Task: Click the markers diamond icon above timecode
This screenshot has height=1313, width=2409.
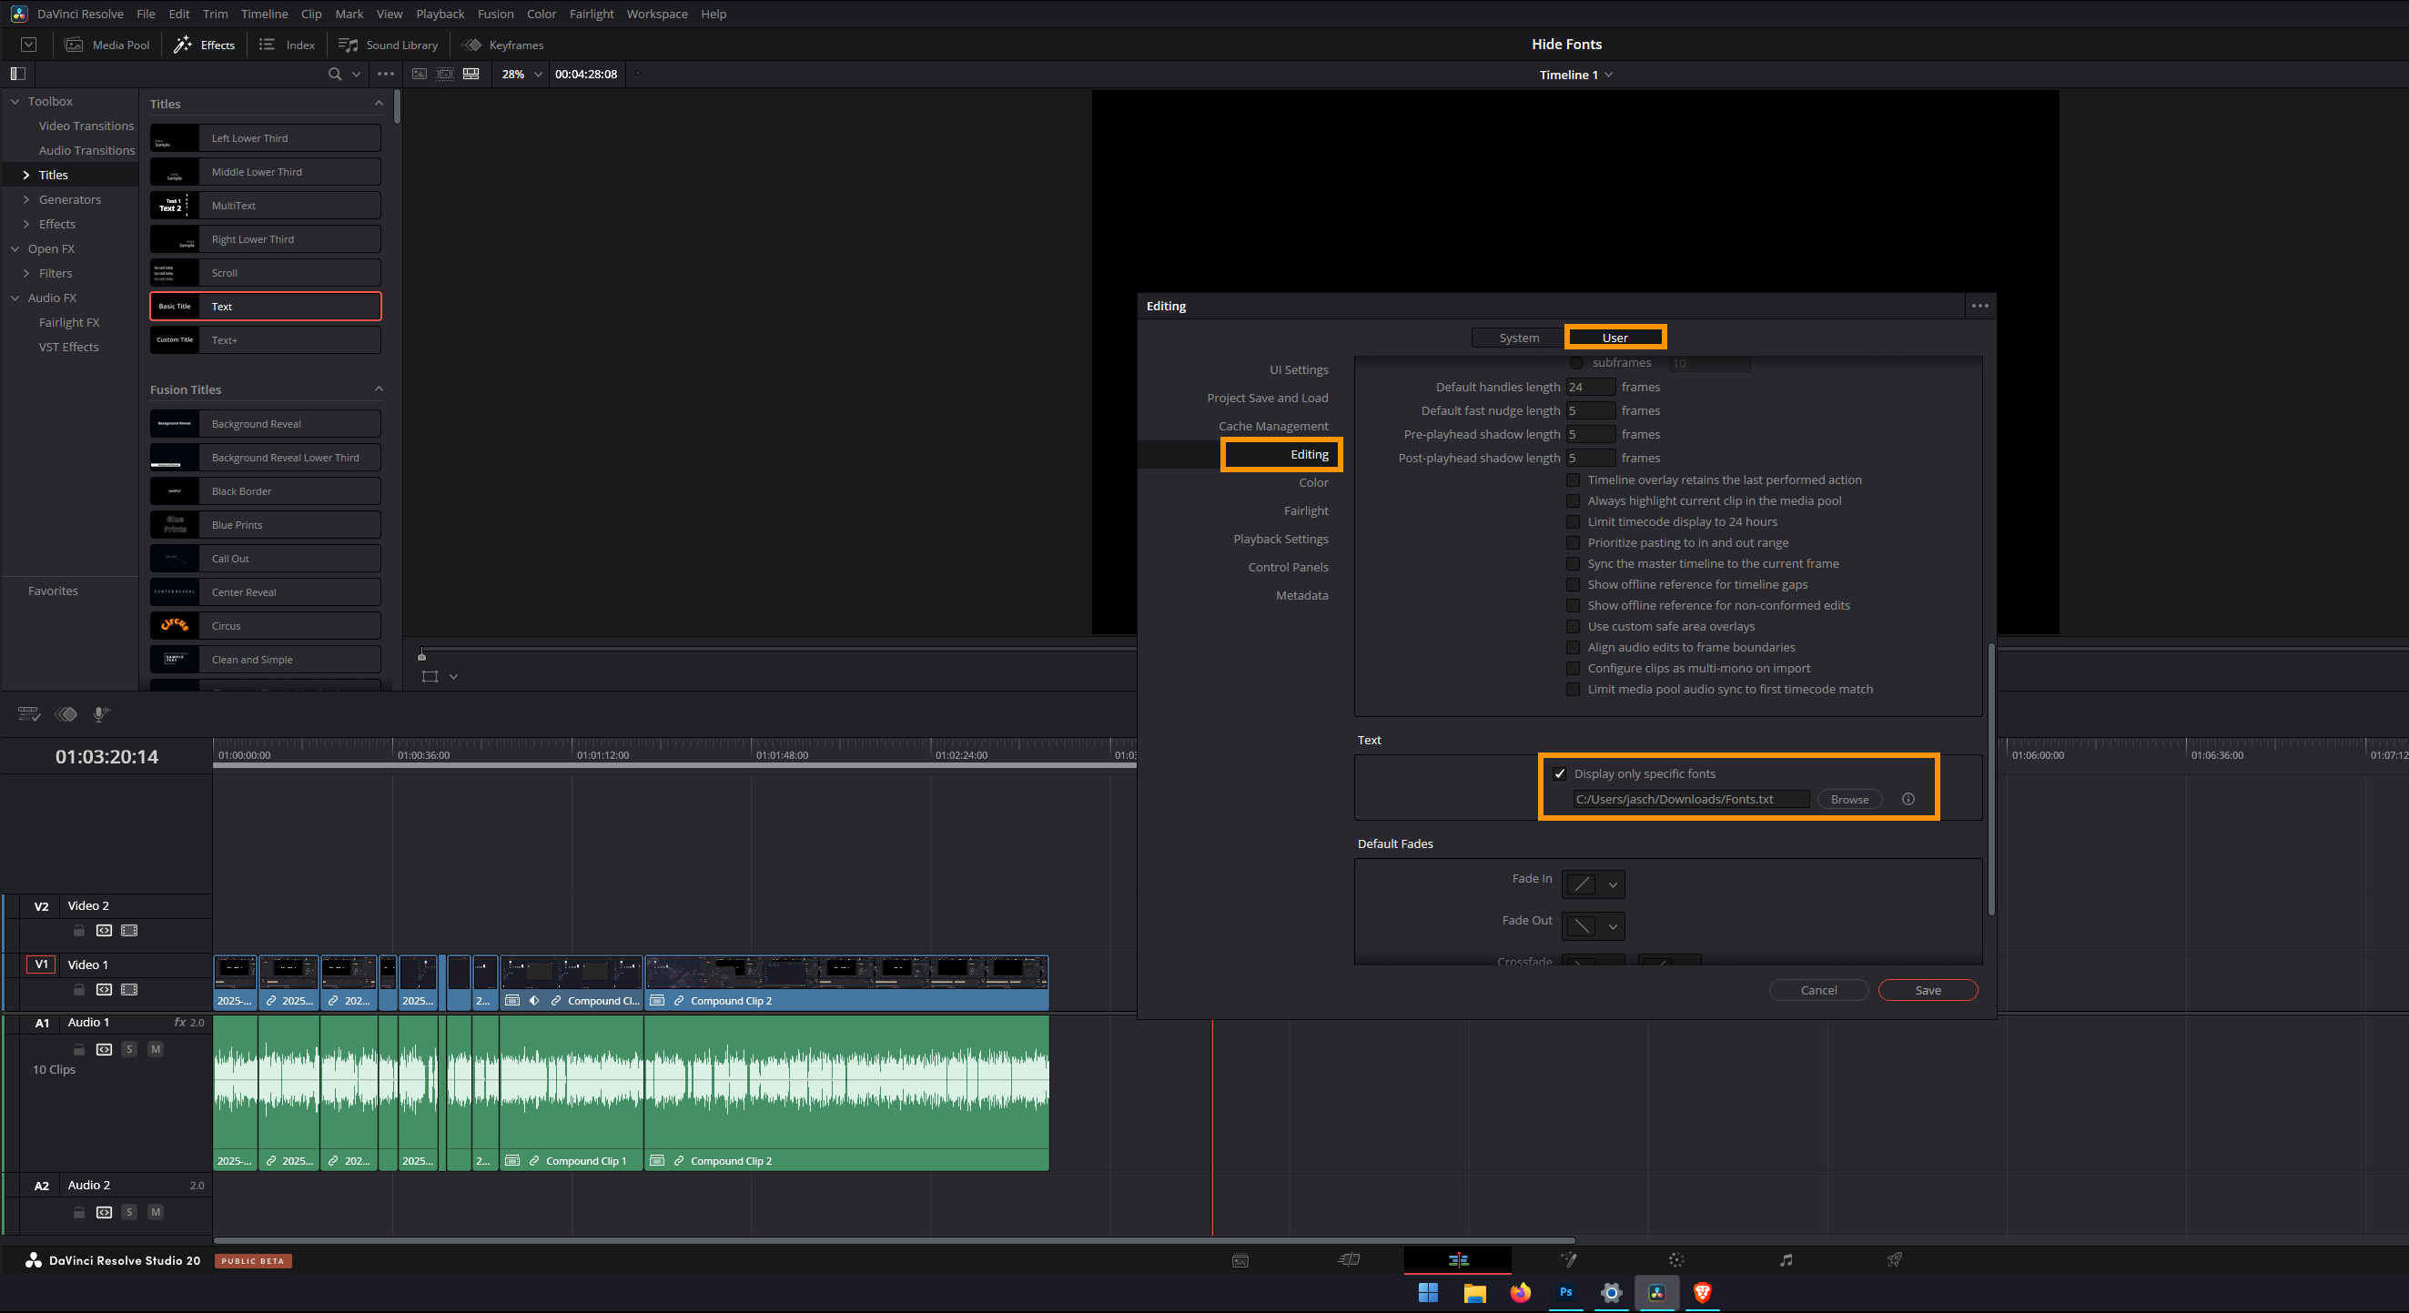Action: [66, 714]
